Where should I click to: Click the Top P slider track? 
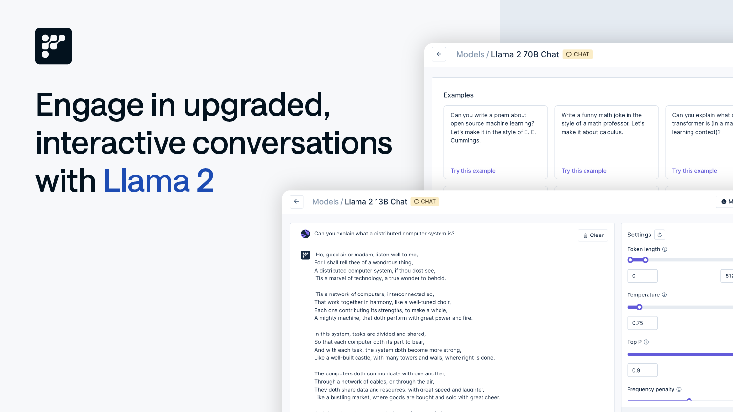680,354
